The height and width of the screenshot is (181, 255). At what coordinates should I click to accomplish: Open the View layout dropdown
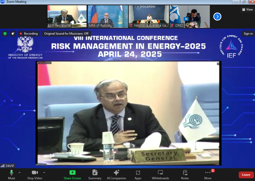[x=247, y=10]
